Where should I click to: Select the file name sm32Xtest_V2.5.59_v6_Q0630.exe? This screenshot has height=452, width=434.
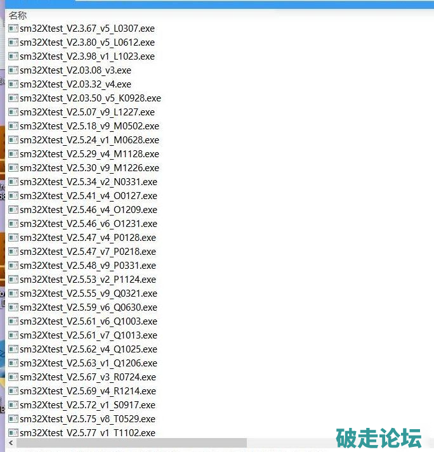pyautogui.click(x=88, y=307)
